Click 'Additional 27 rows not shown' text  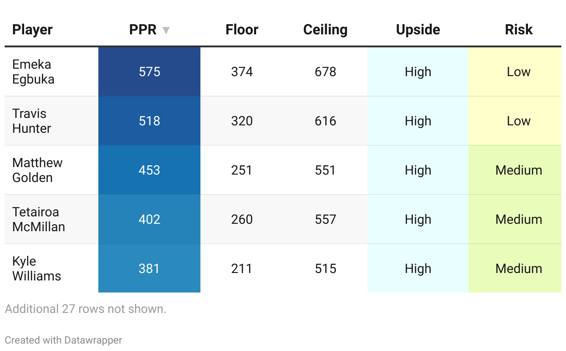pos(86,309)
